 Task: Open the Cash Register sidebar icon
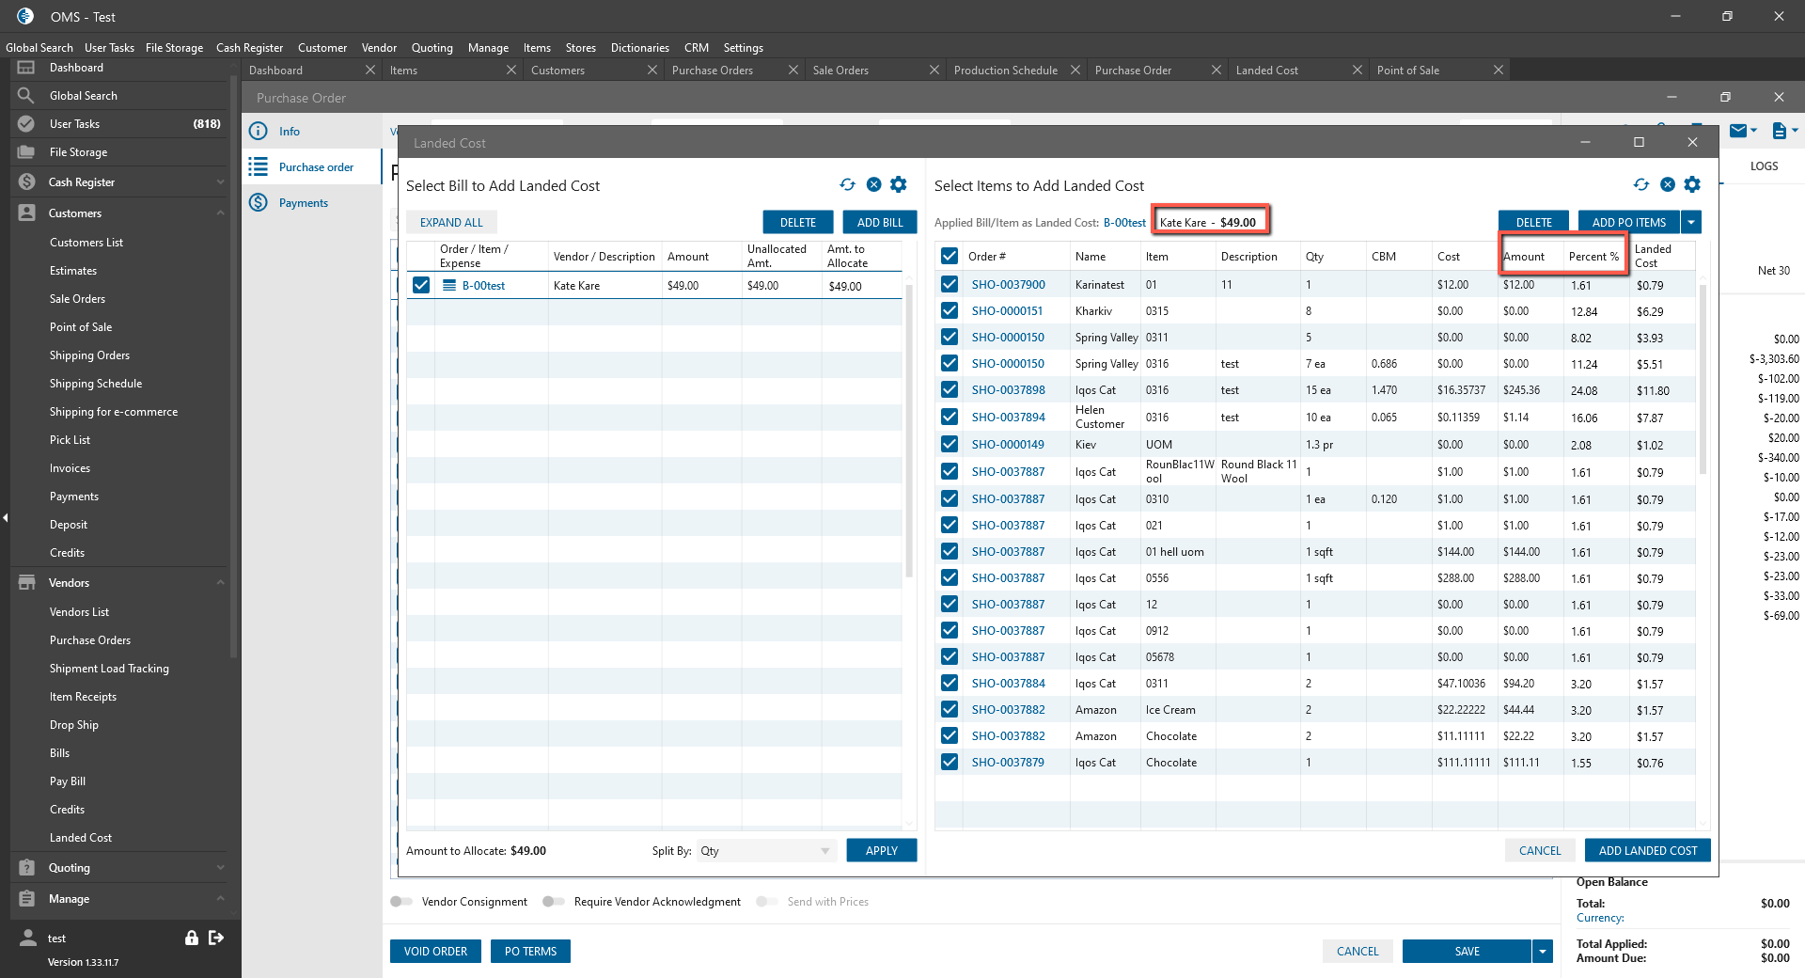[26, 182]
